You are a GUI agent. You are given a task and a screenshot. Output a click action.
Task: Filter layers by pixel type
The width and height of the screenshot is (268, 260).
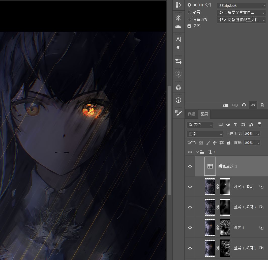click(x=221, y=125)
